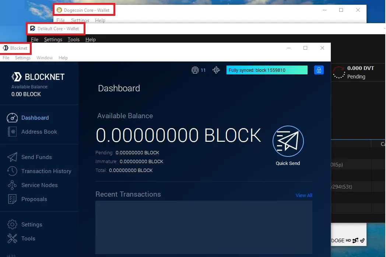Click the Pending 0.00000000 BLOCK value
Viewport: 386px width, 257px height.
pos(137,153)
